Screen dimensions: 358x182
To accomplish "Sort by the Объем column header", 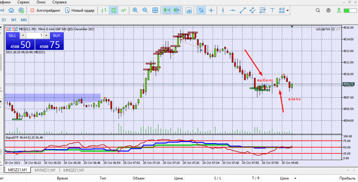I will coord(138,178).
